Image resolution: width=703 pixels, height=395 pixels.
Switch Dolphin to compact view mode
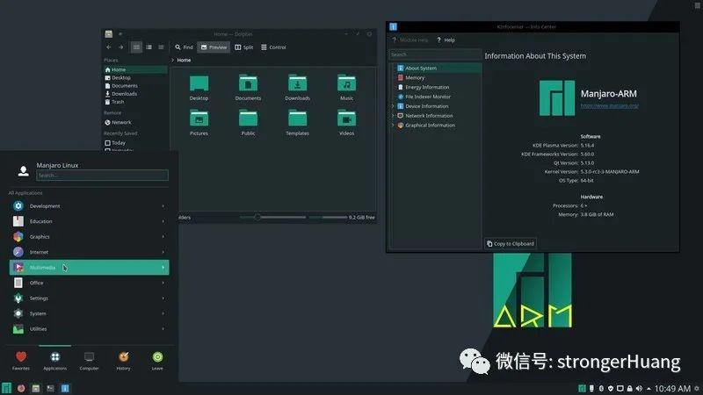[x=149, y=47]
